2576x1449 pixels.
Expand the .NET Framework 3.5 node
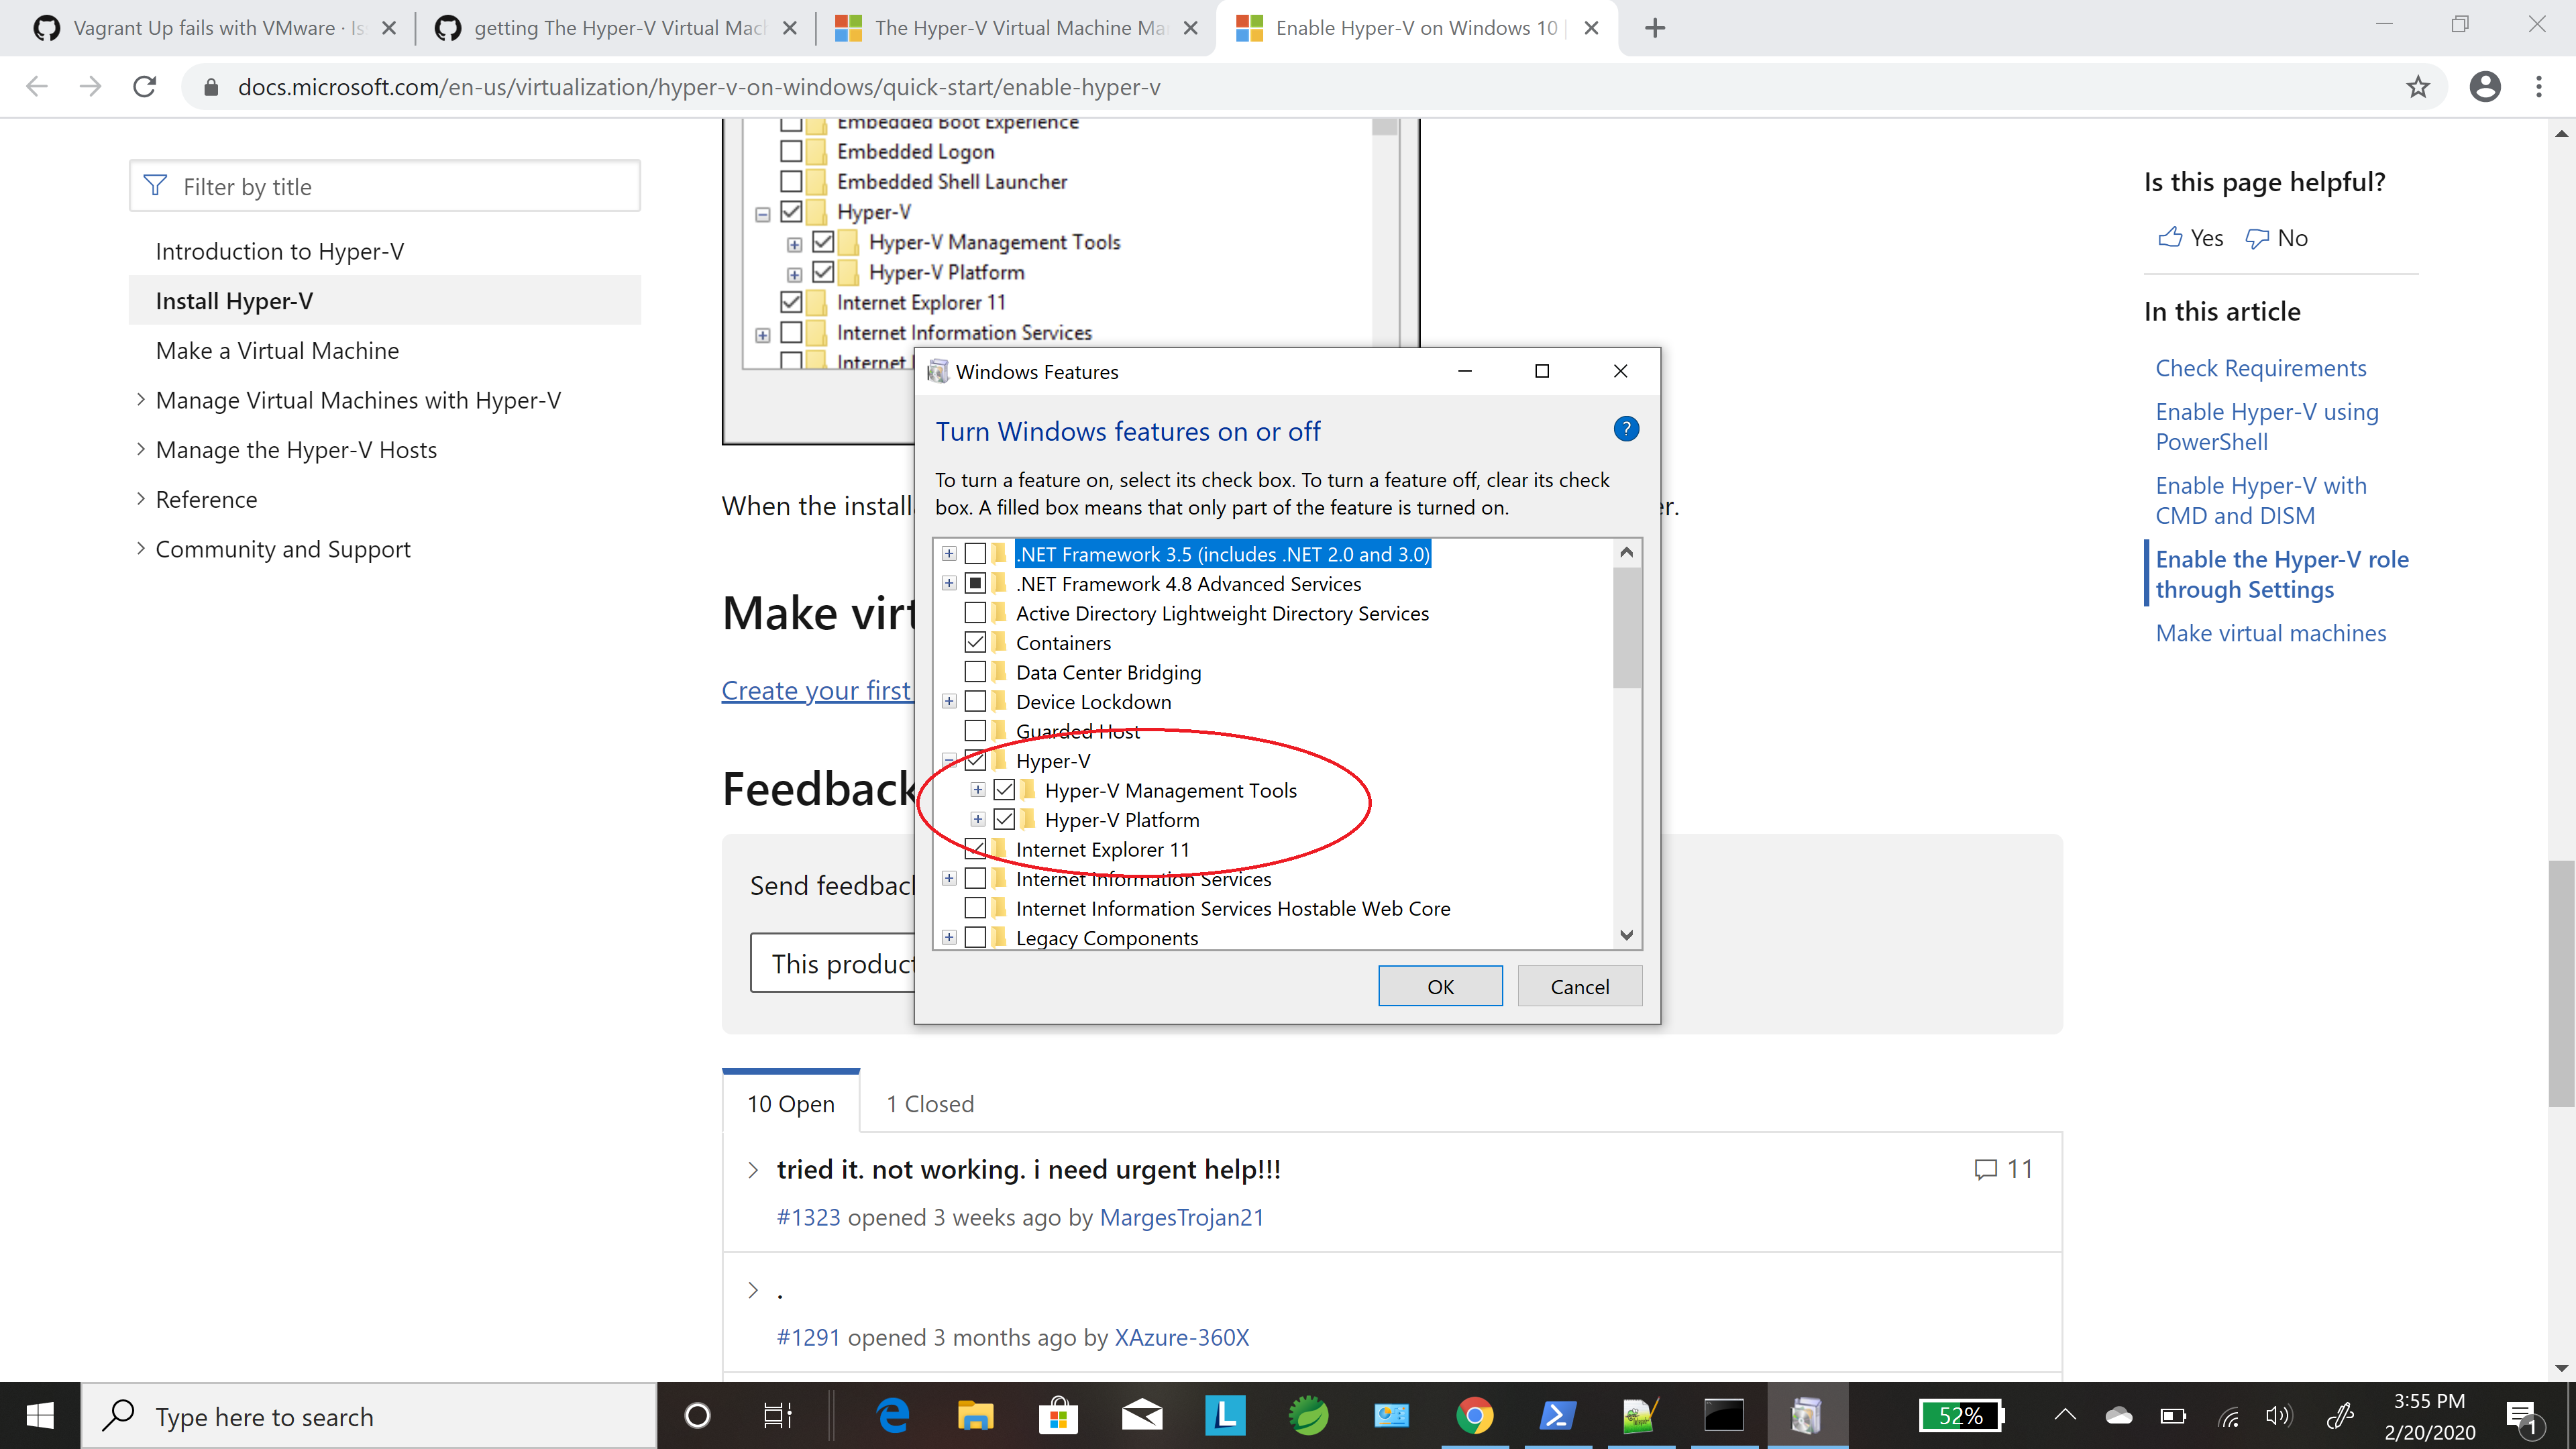click(x=948, y=553)
